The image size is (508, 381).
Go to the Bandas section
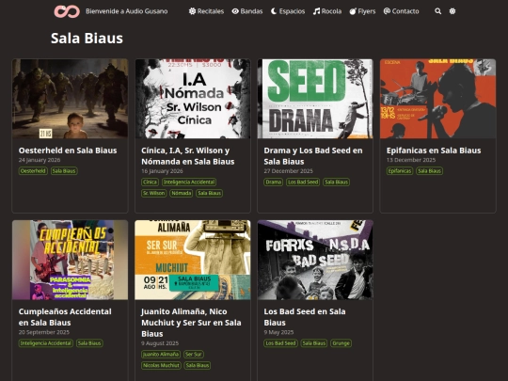click(x=247, y=11)
